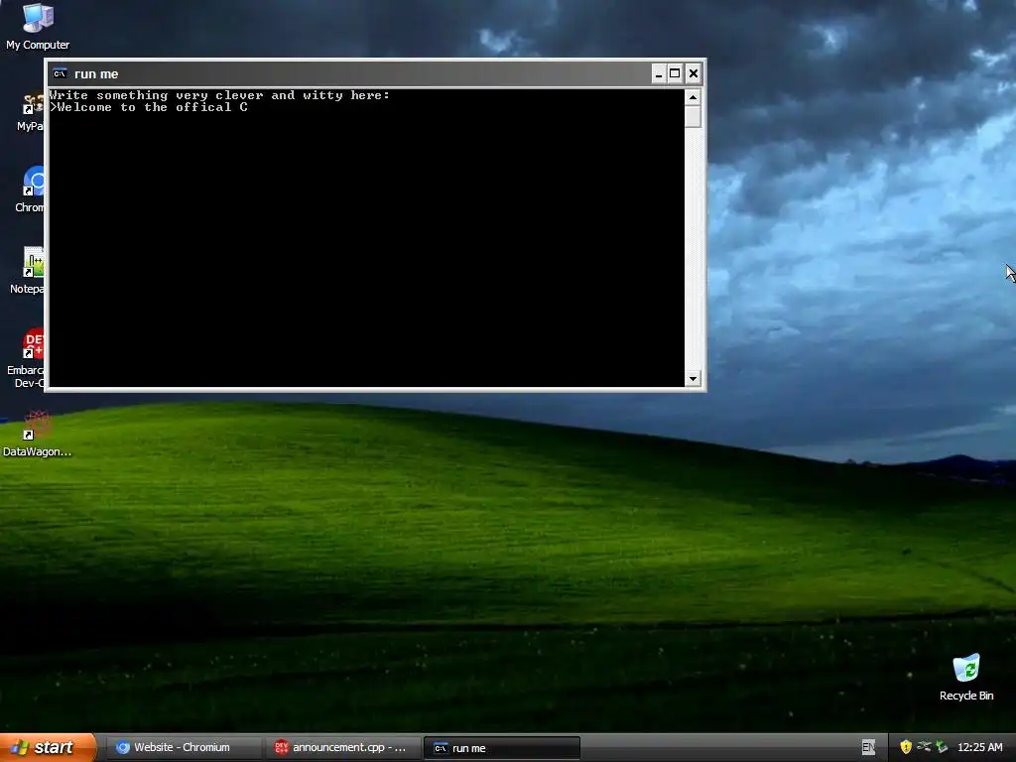Click the up arrow of console scrollbar
Screen dimensions: 1016x762
pyautogui.click(x=693, y=98)
